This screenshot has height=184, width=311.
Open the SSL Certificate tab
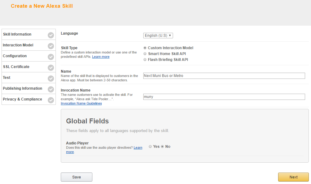pyautogui.click(x=29, y=67)
